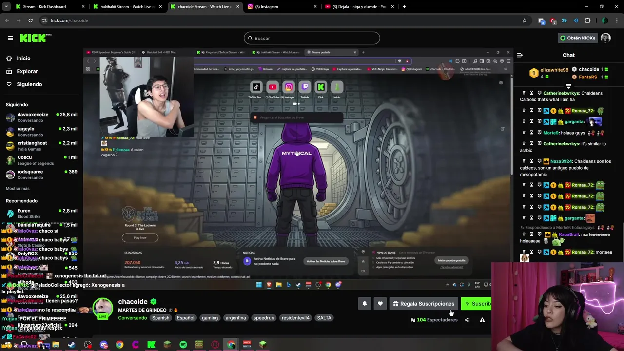Click Twitch shortcut in streamed Brave page
This screenshot has height=351, width=624.
(x=305, y=87)
